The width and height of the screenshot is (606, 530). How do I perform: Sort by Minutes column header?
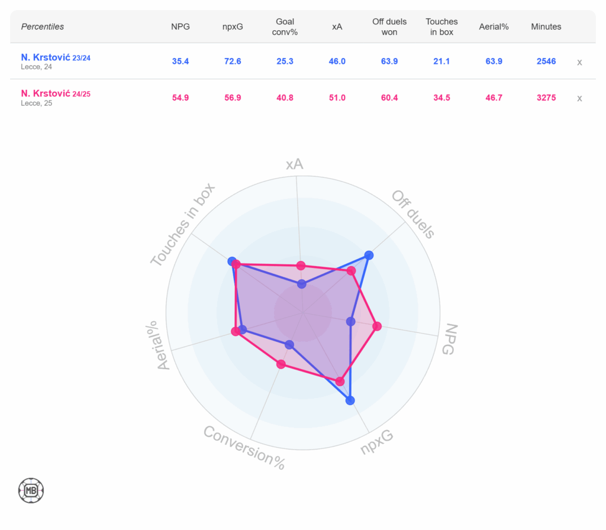(x=546, y=27)
